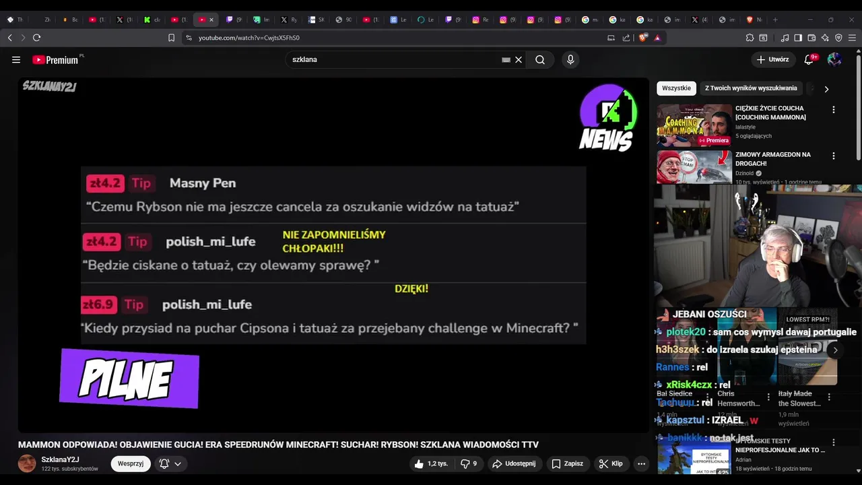Image resolution: width=862 pixels, height=485 pixels.
Task: Click the Wesprzyj support button
Action: click(x=131, y=463)
